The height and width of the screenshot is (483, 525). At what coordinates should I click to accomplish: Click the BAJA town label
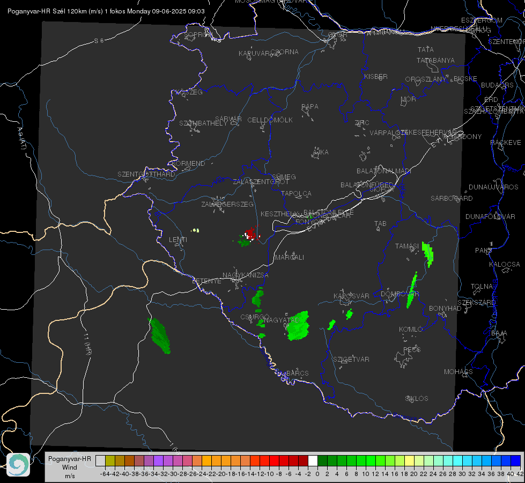499,333
